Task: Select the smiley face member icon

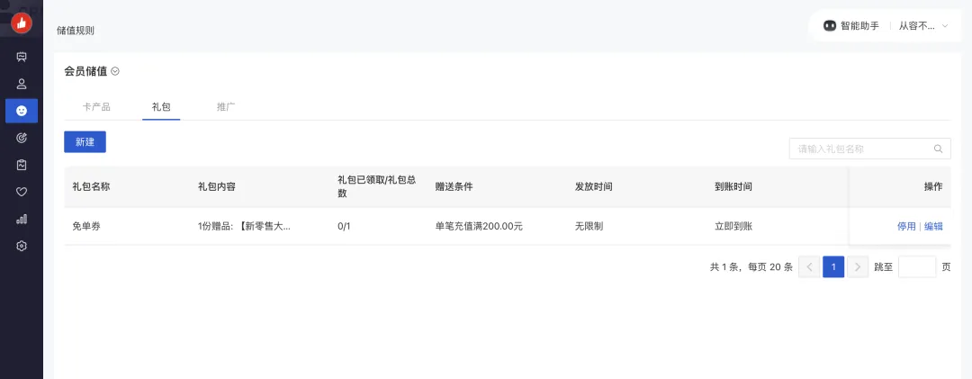Action: 22,111
